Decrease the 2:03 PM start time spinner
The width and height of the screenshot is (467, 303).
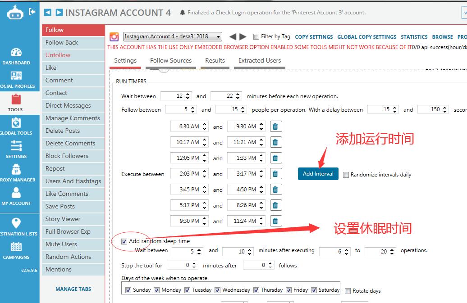(x=205, y=176)
